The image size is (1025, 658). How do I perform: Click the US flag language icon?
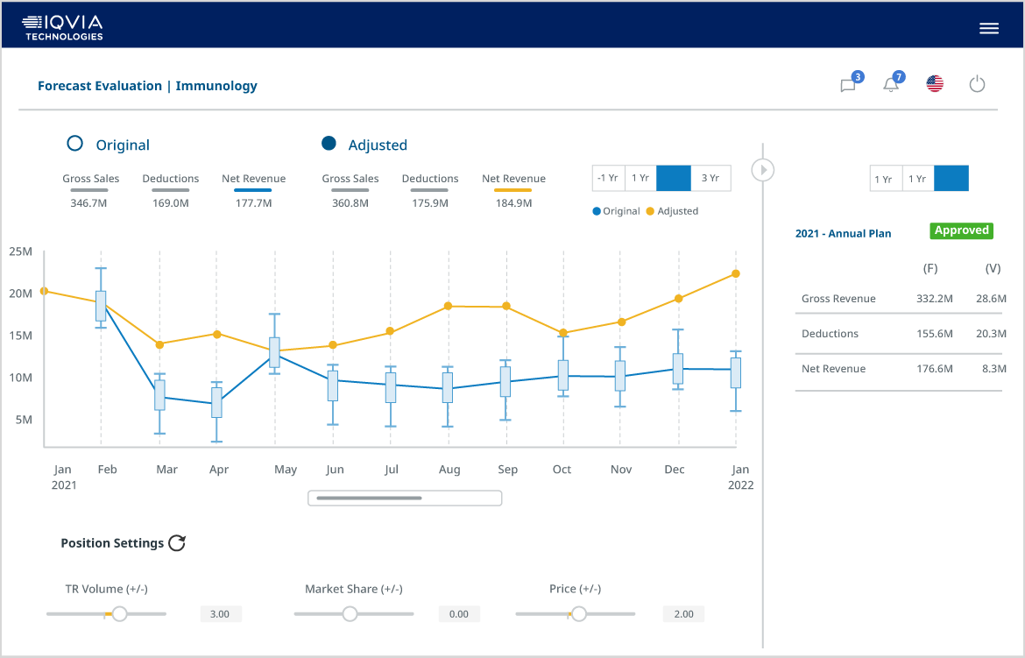(935, 84)
